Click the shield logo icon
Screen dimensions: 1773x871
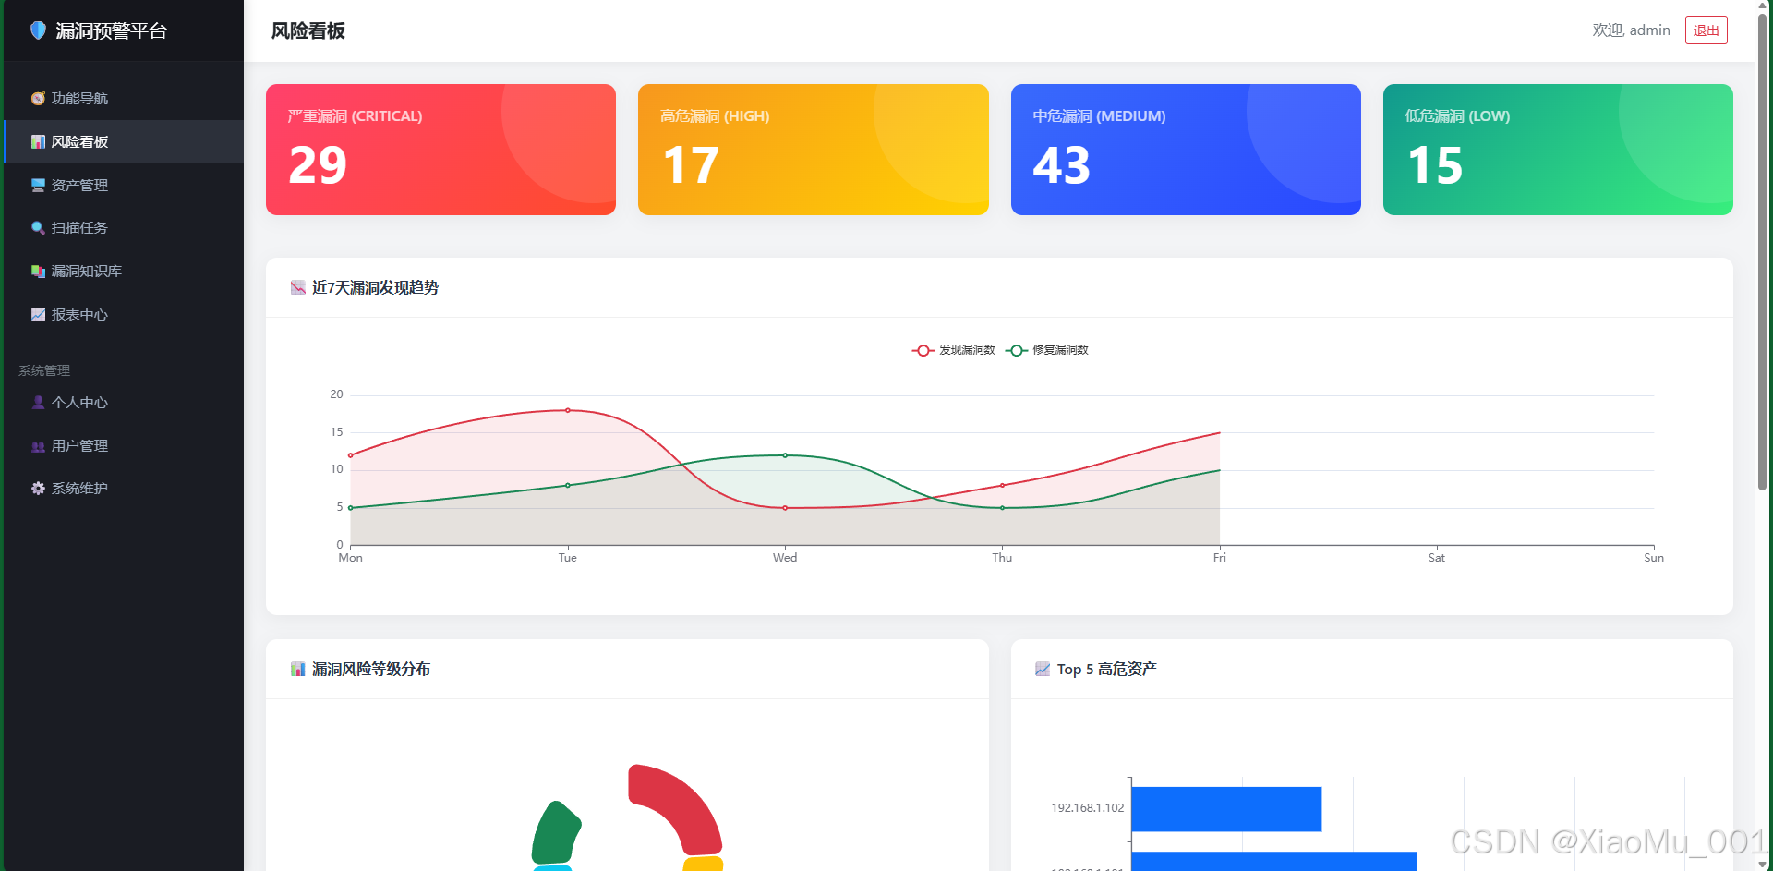tap(38, 30)
